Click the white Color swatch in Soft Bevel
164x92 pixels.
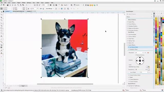(147, 67)
